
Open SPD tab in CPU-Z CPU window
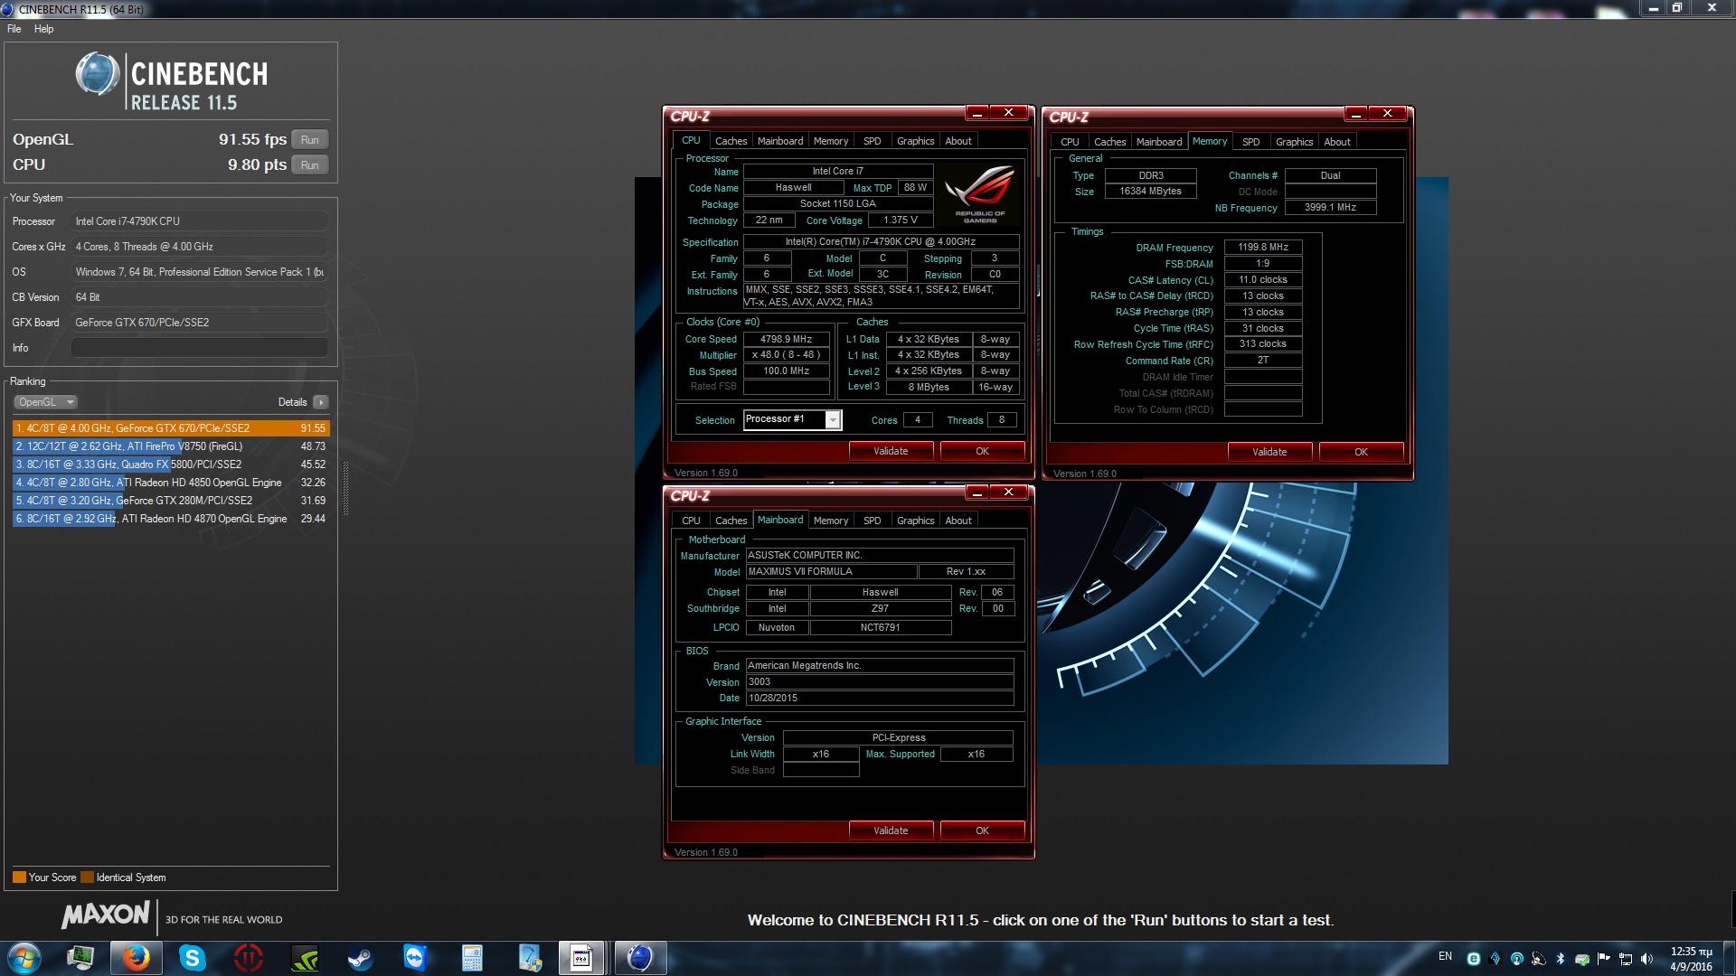tap(872, 141)
